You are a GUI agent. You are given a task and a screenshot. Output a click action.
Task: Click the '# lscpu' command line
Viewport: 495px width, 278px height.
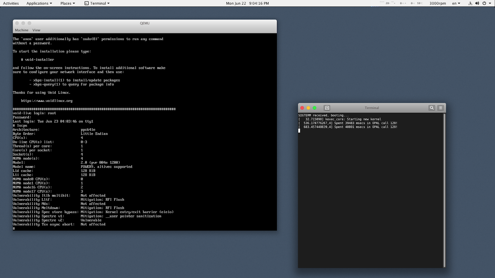(20, 125)
